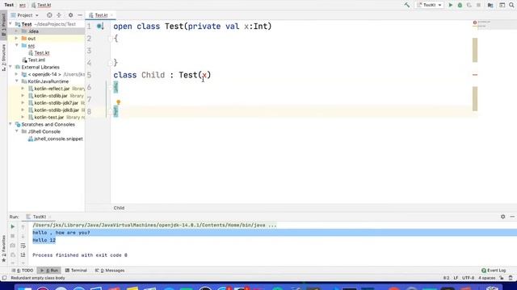Run with coverage icon in top toolbar

click(469, 5)
